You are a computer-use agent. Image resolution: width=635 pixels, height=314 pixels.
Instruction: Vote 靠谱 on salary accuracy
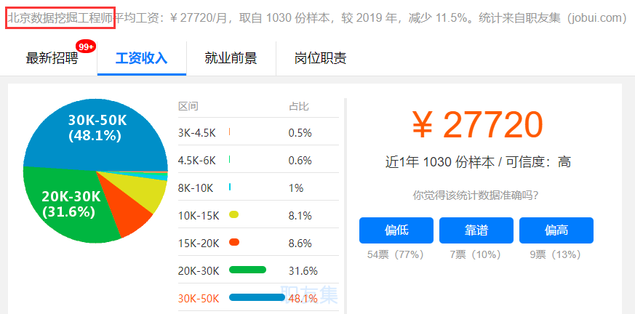coord(476,230)
